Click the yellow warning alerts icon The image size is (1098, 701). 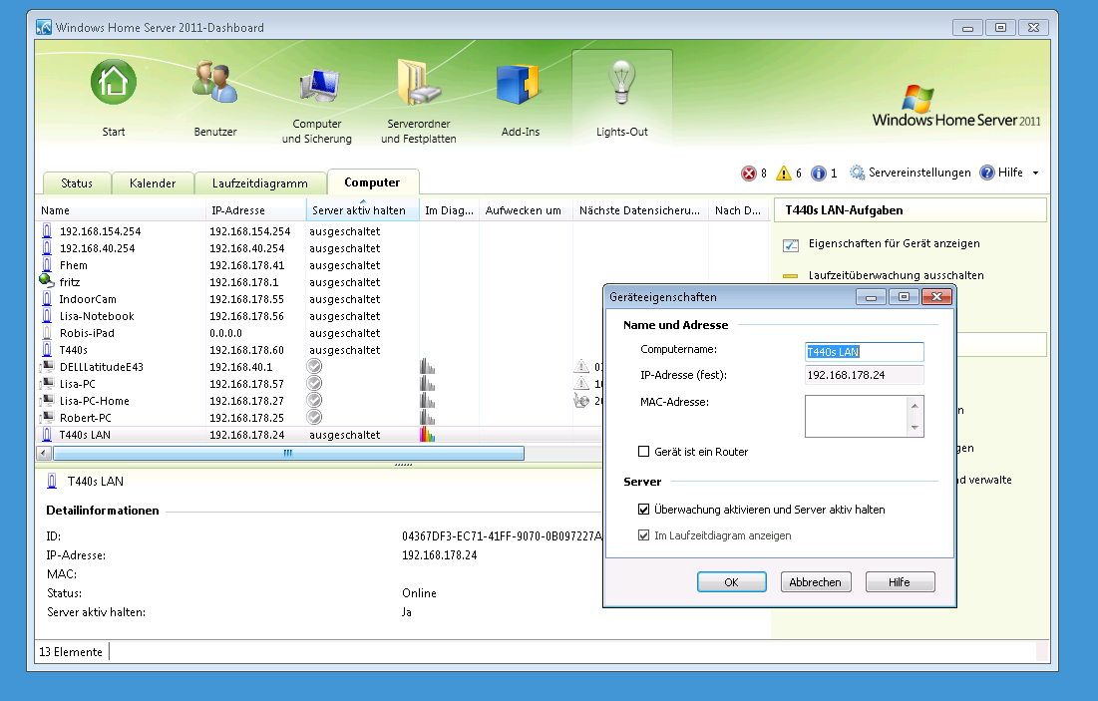coord(784,173)
